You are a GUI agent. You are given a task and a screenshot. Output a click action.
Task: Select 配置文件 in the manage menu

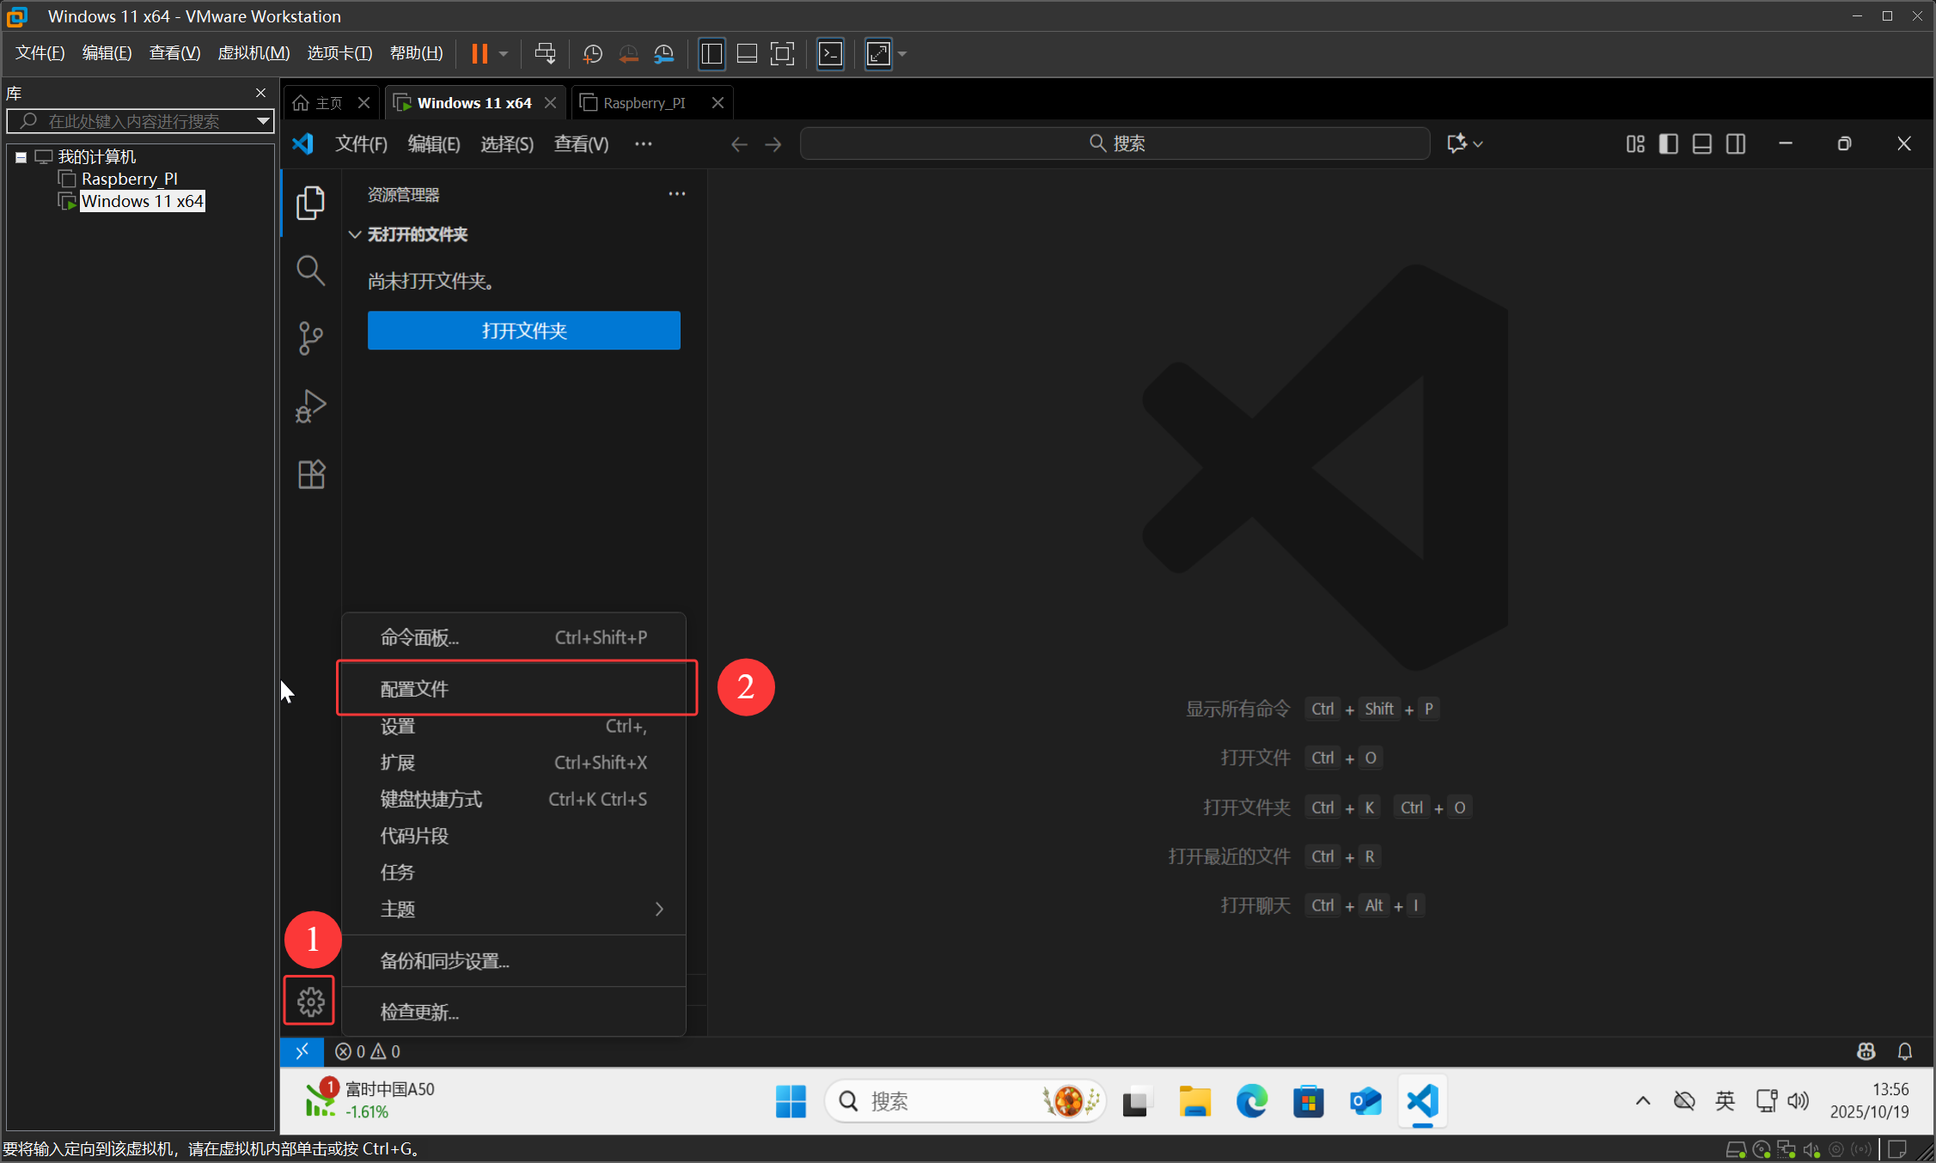pos(514,689)
